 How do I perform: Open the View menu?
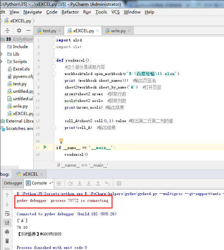pyautogui.click(x=14, y=12)
